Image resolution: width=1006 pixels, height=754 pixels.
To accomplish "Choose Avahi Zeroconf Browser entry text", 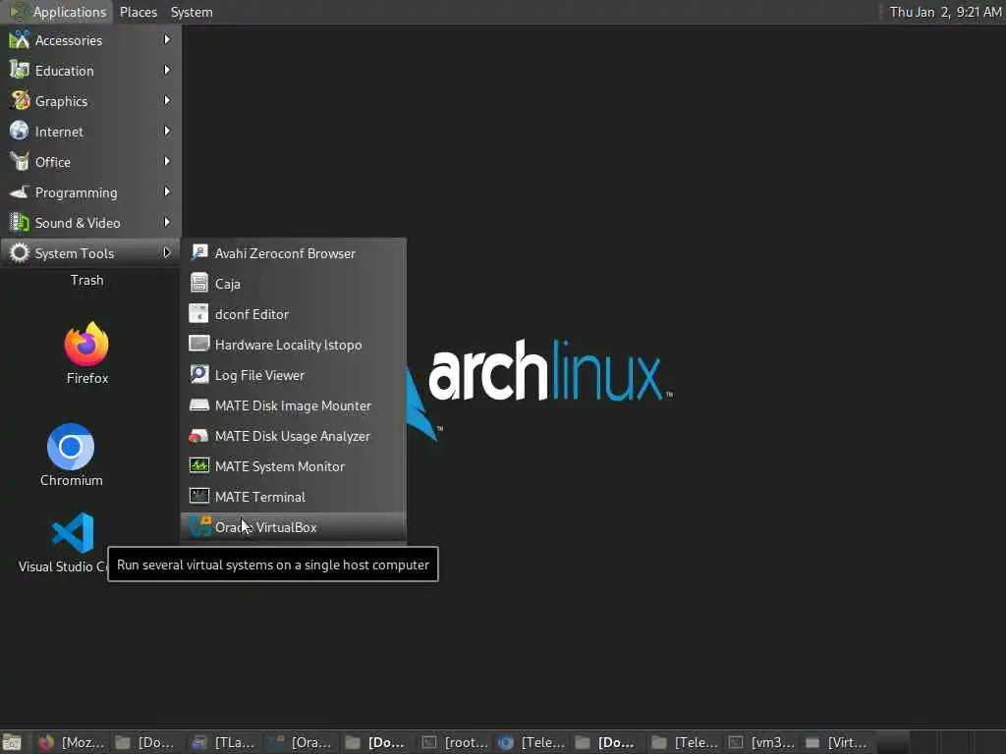I will tap(285, 253).
